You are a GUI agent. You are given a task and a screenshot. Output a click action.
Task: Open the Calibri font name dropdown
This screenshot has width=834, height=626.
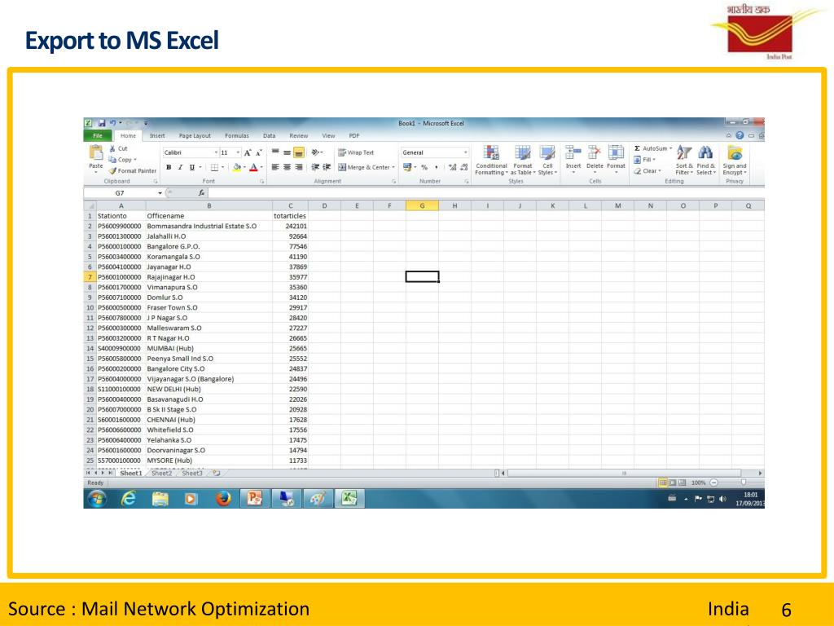click(x=216, y=152)
